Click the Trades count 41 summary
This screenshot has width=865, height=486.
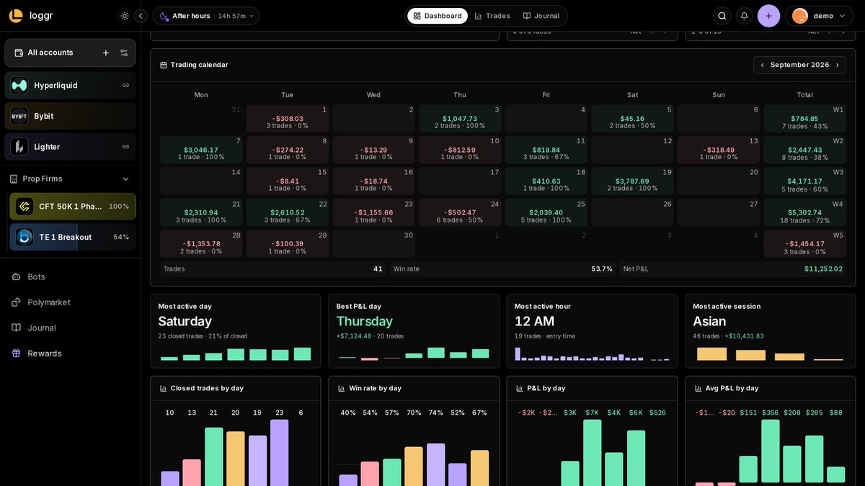[273, 269]
